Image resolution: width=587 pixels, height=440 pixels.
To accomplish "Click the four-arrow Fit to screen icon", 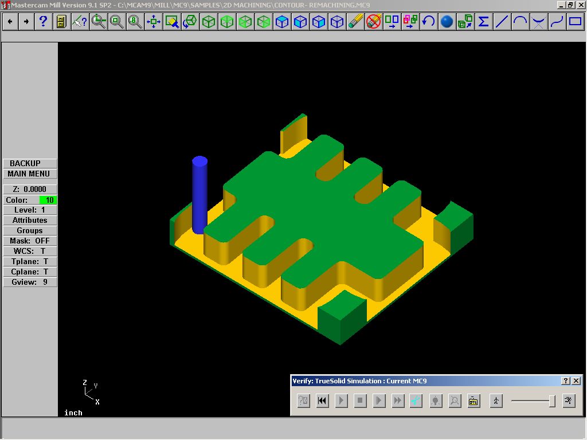I will click(154, 22).
